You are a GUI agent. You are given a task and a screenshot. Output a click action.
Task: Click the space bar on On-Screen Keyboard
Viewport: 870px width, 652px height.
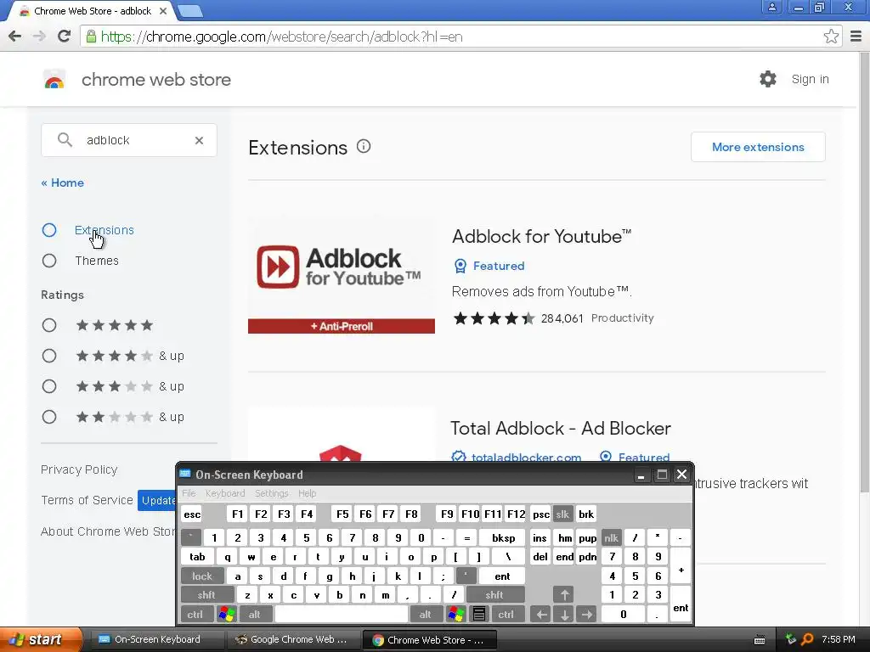342,614
